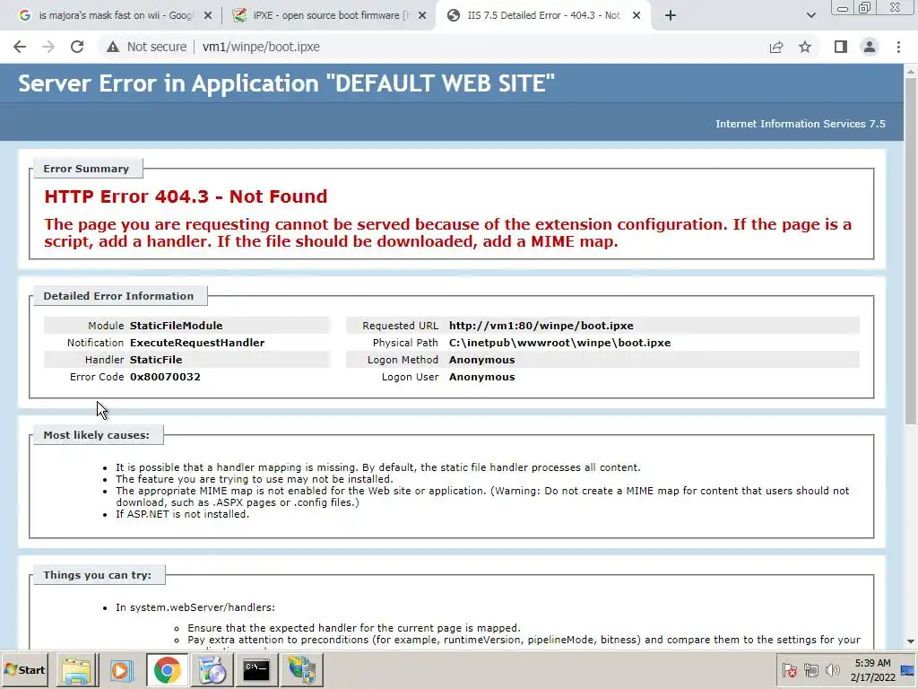The image size is (918, 689).
Task: Open the Action Center flag tray icon
Action: (x=789, y=670)
